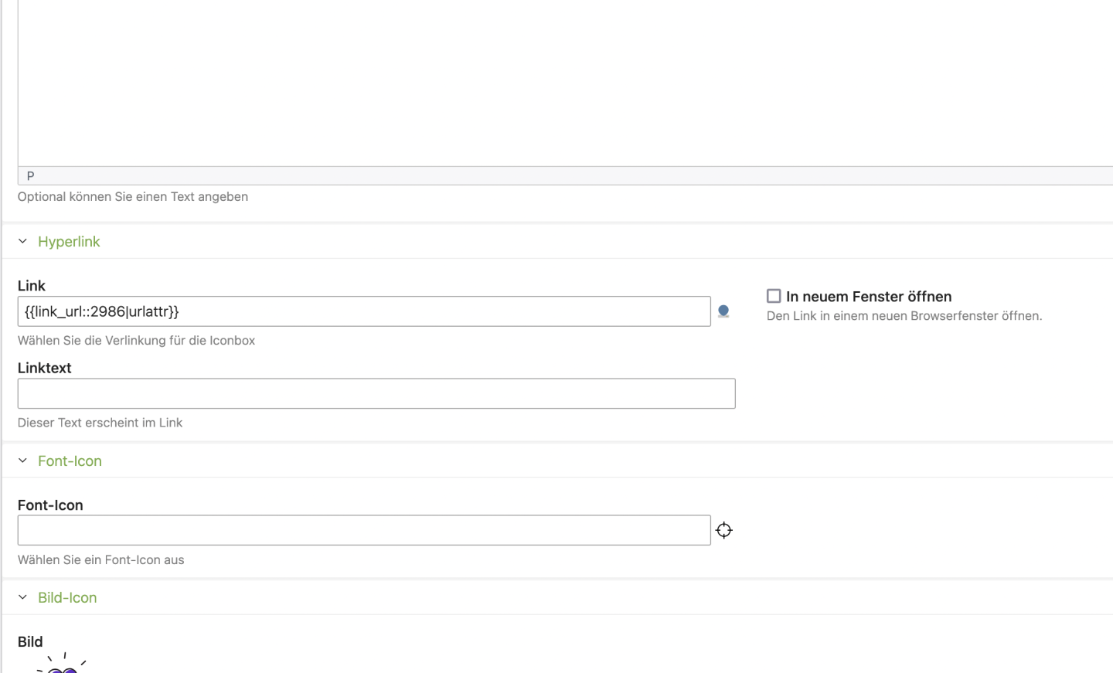Enable the 'In neuem Fenster öffnen' checkbox
The width and height of the screenshot is (1113, 673).
774,296
